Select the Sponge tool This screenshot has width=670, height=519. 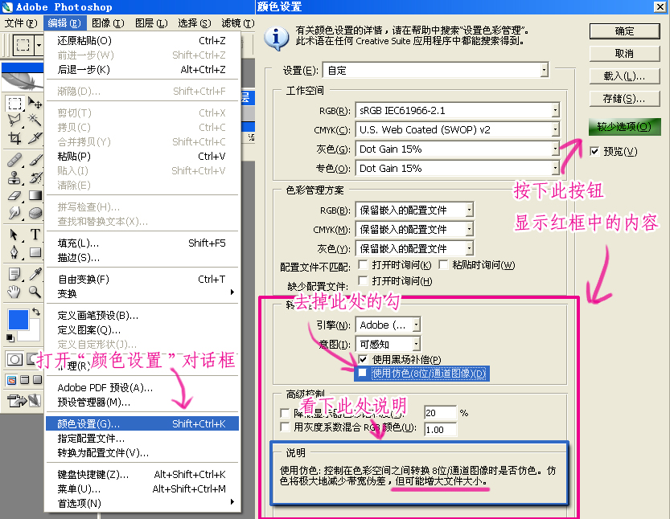click(x=35, y=213)
